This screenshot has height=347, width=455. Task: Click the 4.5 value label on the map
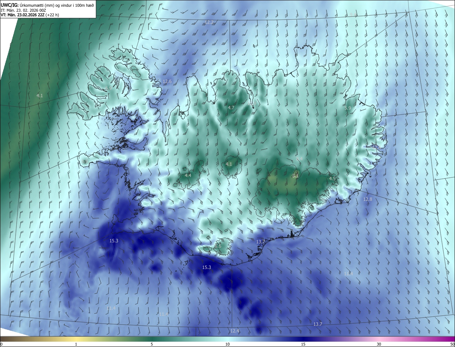(x=332, y=179)
